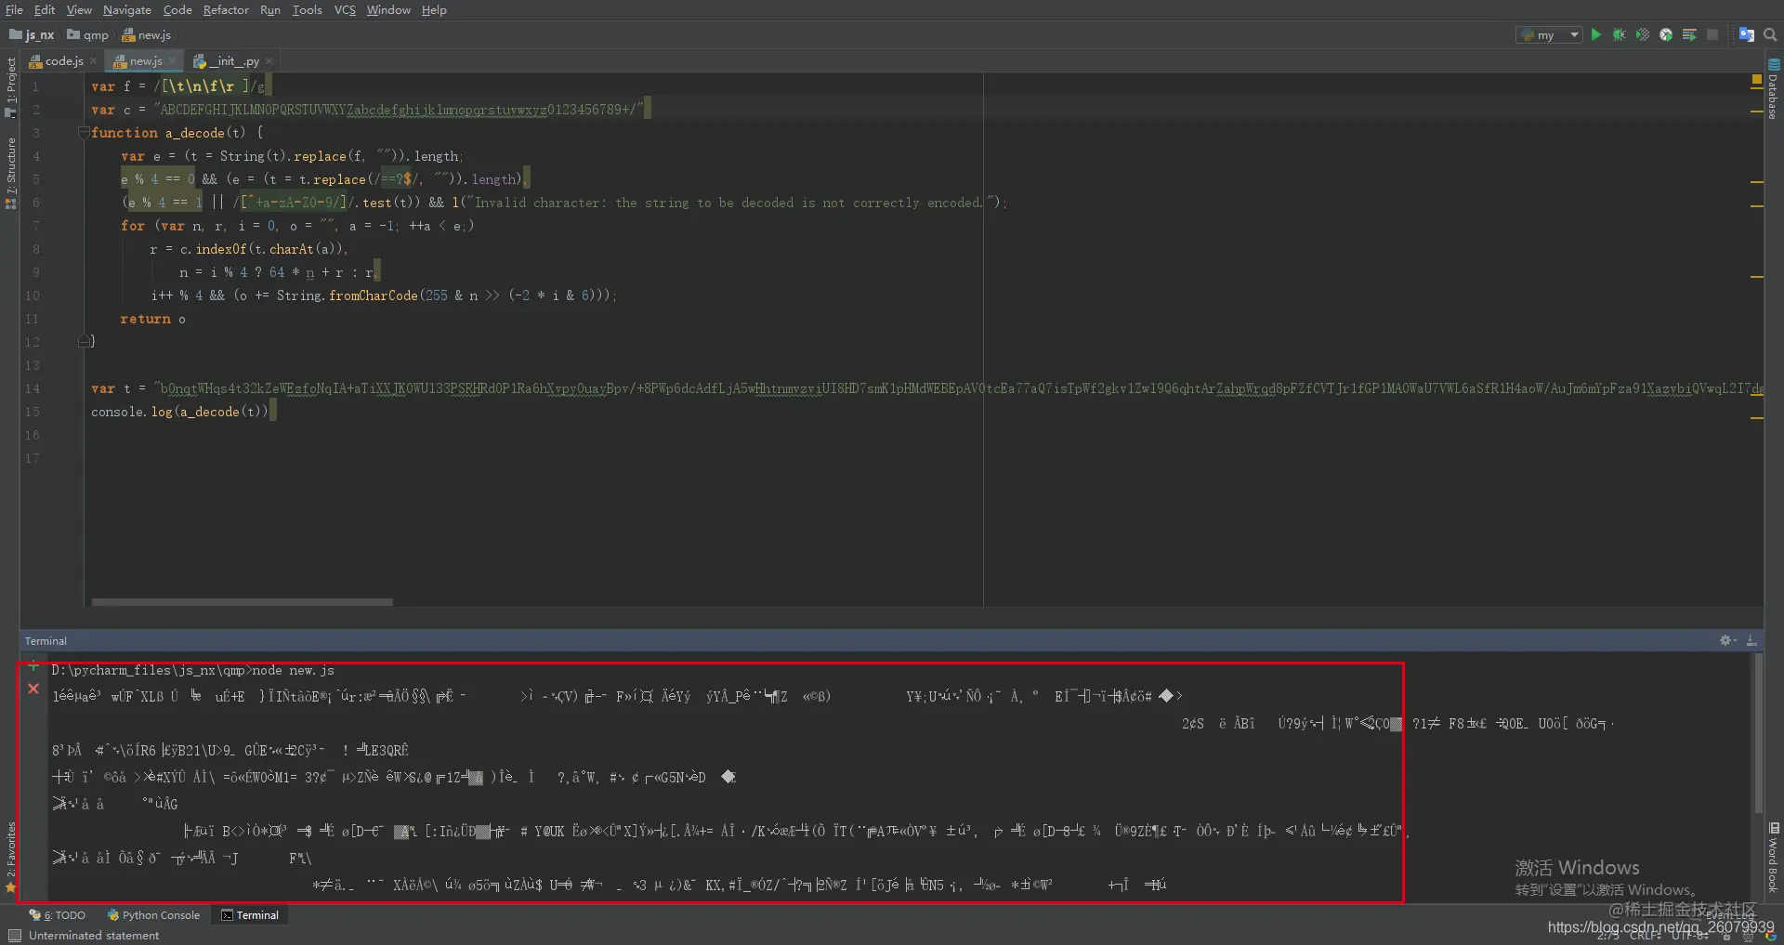The image size is (1784, 945).
Task: Open terminal settings gear icon
Action: pyautogui.click(x=1727, y=640)
